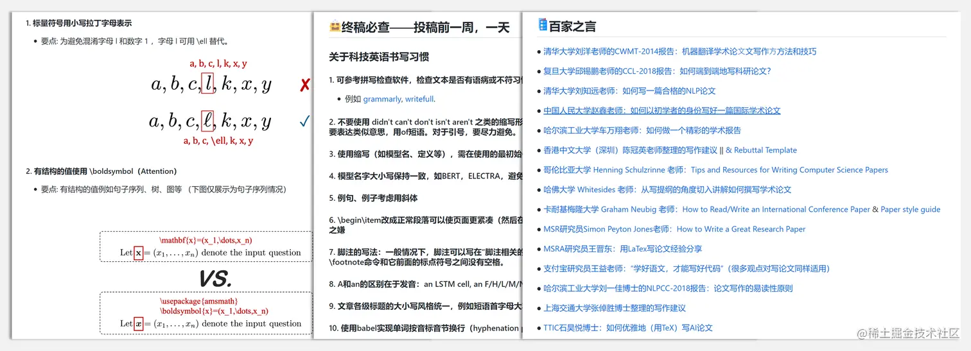Viewport: 971px width, 351px height.
Task: Click item '5. 例句、例子考虑用斜体'
Action: click(373, 198)
